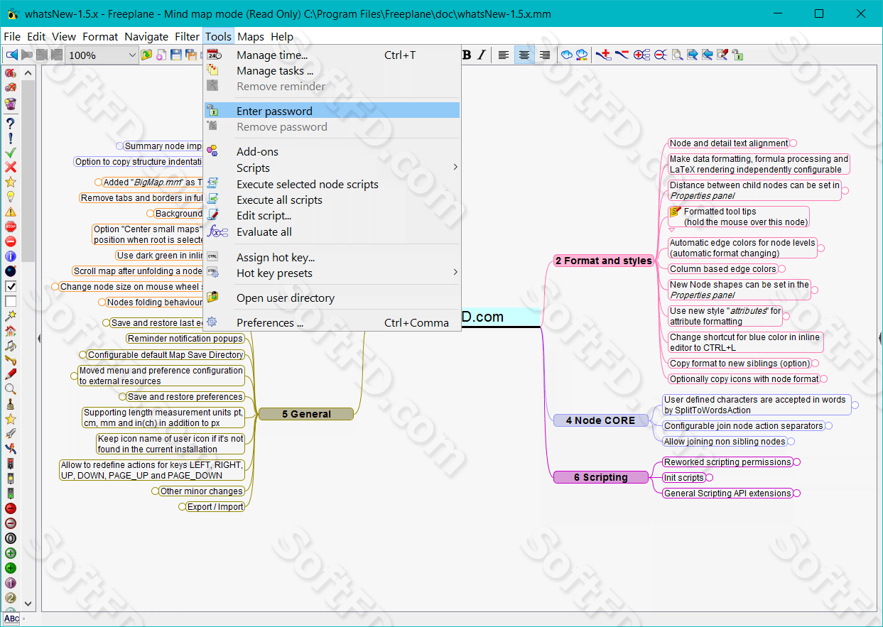Apply bold formatting with the B icon
This screenshot has width=883, height=627.
pos(467,55)
